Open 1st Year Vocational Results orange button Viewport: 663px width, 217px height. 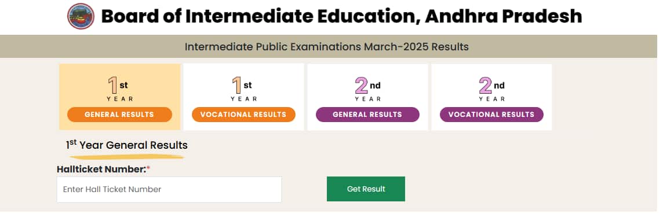click(243, 115)
